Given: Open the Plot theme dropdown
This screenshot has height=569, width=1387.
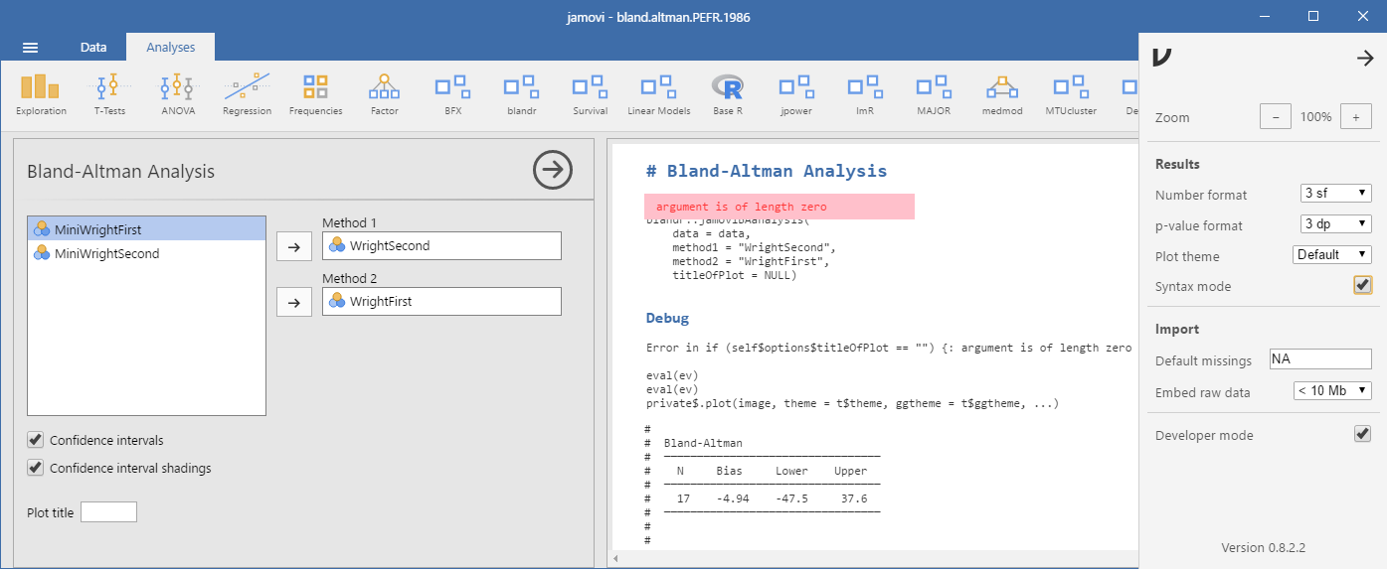Looking at the screenshot, I should pos(1332,254).
